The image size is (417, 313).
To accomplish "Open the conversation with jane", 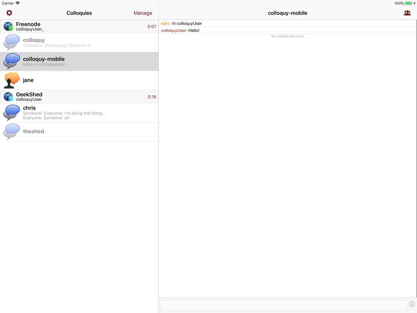I will click(79, 80).
